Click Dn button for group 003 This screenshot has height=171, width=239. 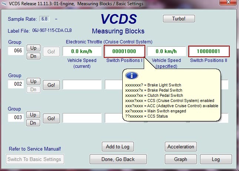(x=33, y=123)
